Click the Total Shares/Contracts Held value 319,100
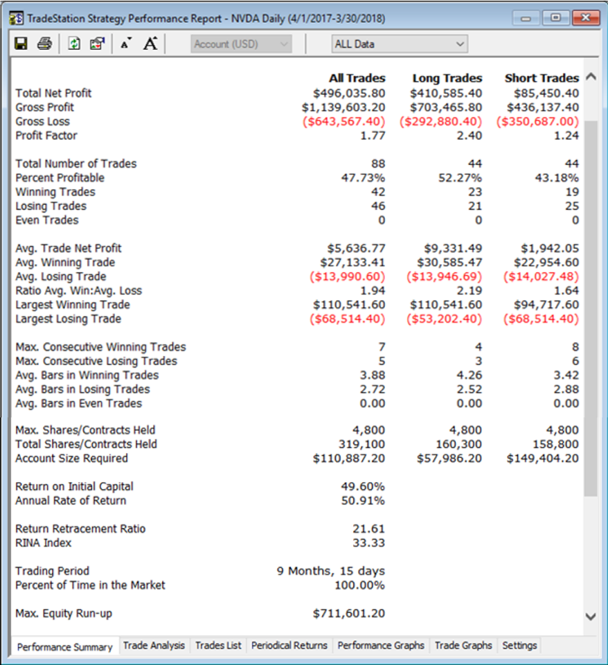608x665 pixels. tap(361, 445)
